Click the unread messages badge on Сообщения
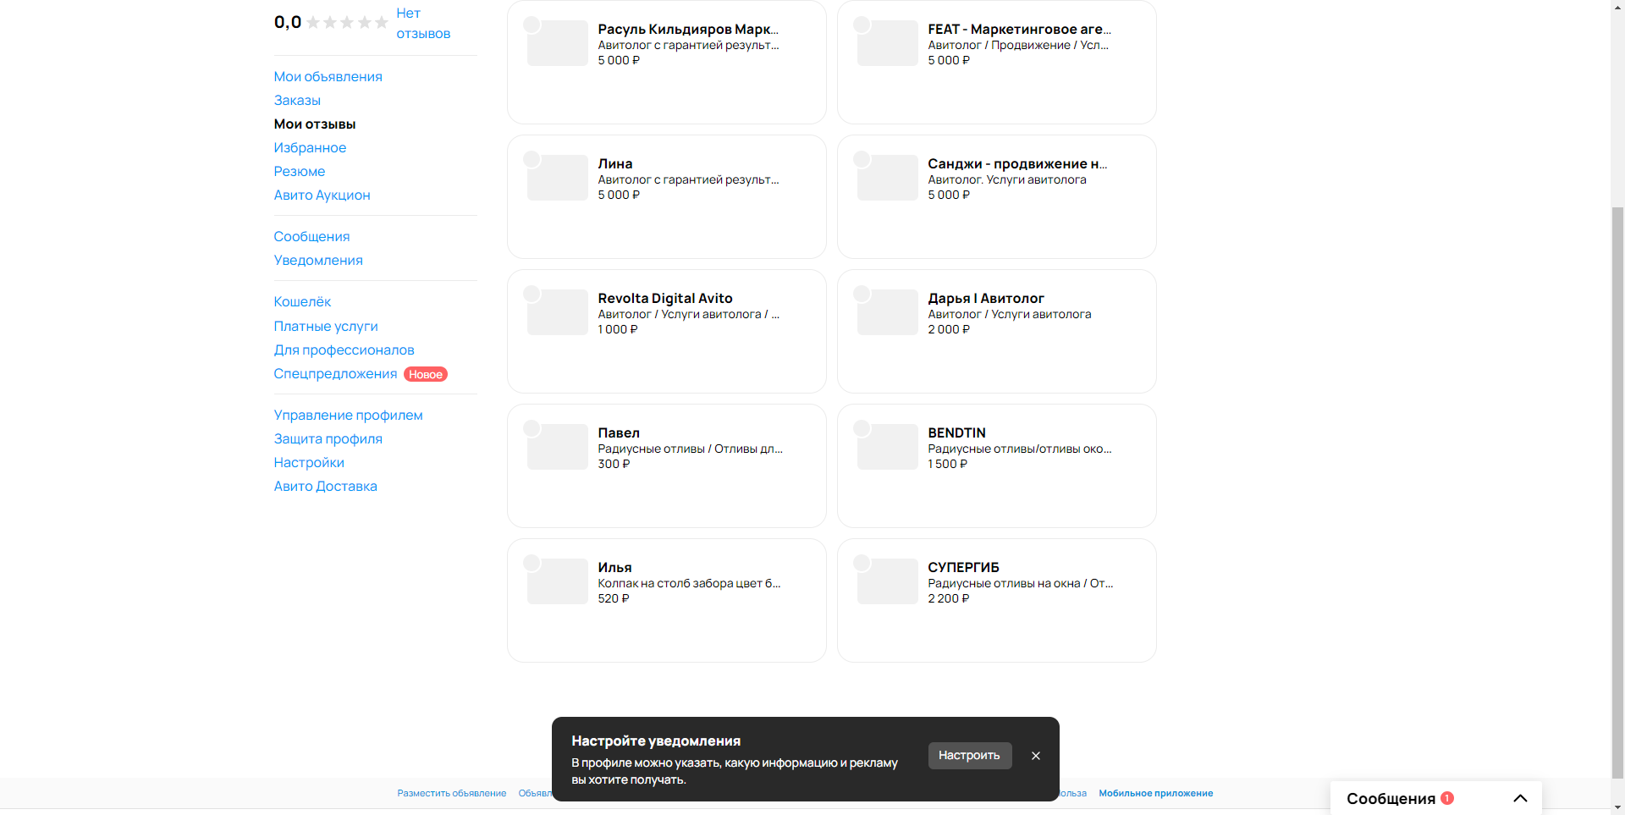 point(1447,797)
